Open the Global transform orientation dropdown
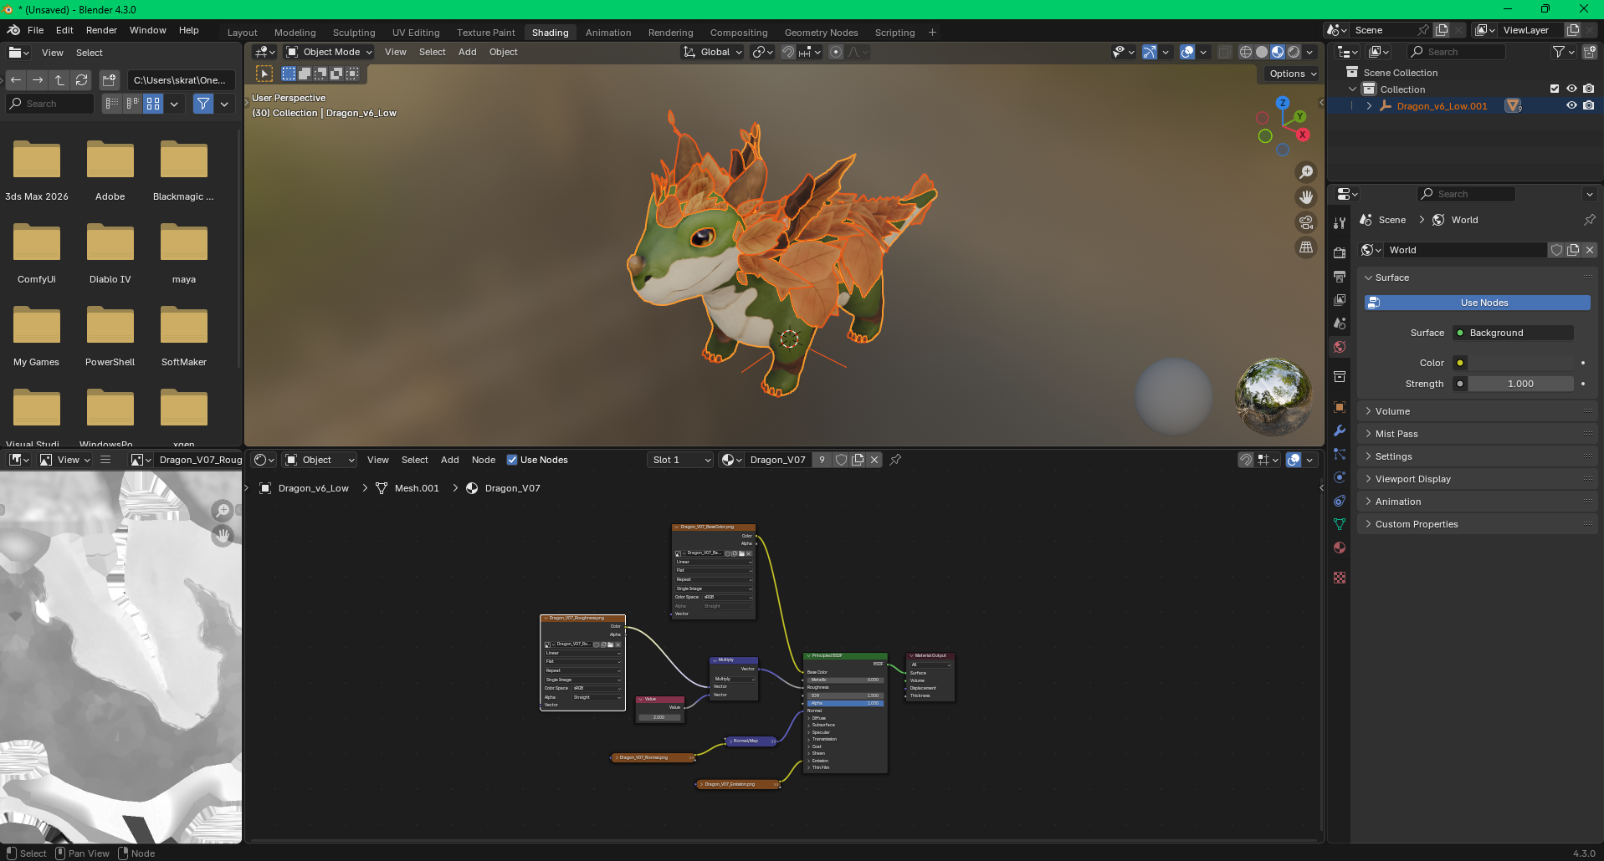1604x861 pixels. [x=713, y=52]
